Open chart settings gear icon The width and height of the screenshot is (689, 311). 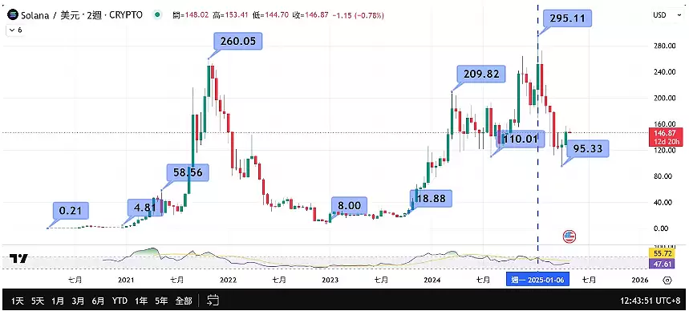(667, 281)
